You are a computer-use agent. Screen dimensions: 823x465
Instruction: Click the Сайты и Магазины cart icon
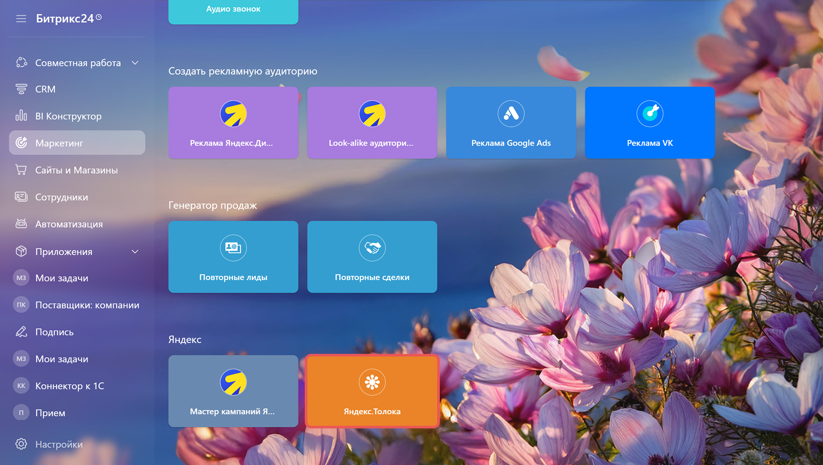(x=21, y=170)
